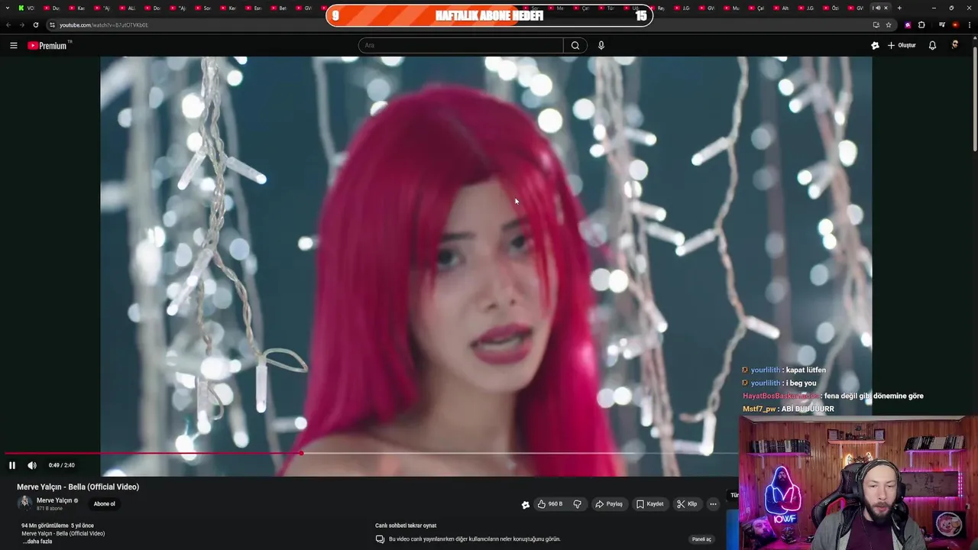978x550 pixels.
Task: Create a clip with Klip button
Action: click(x=687, y=504)
